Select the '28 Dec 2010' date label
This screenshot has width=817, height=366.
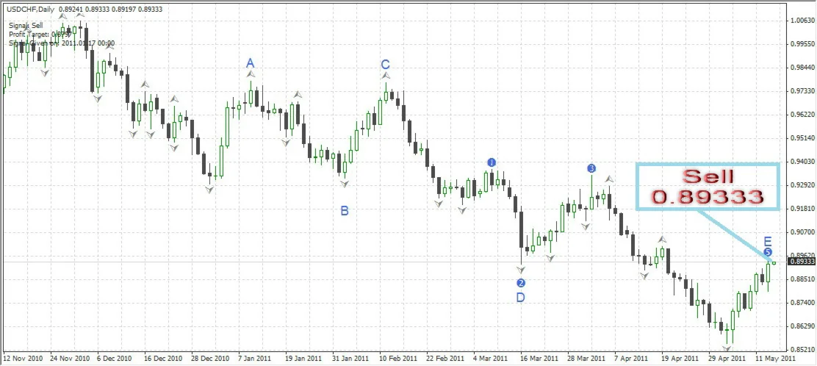click(x=210, y=359)
